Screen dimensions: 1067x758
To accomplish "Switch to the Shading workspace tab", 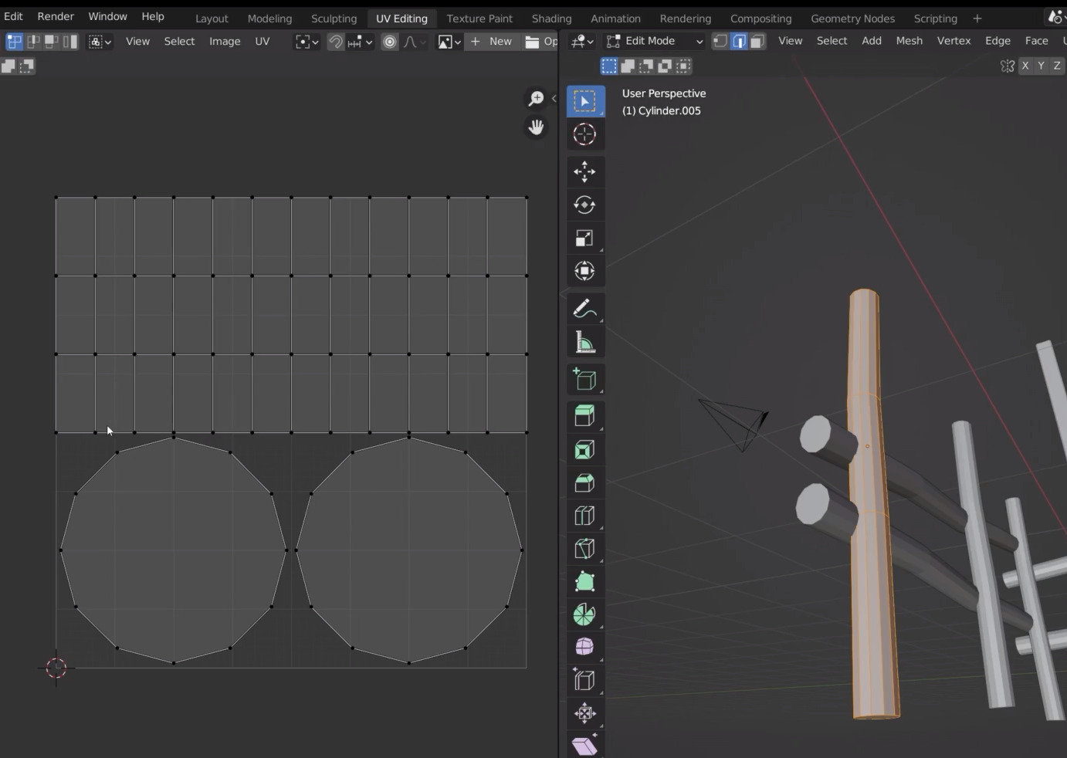I will tap(551, 18).
